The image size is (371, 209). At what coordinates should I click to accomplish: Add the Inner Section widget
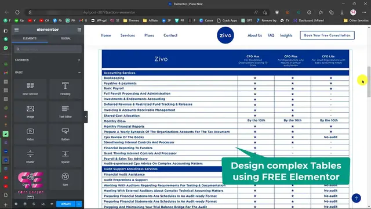(30, 89)
